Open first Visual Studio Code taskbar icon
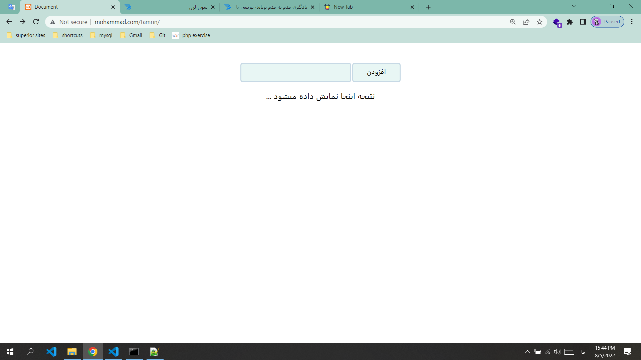 pyautogui.click(x=51, y=352)
